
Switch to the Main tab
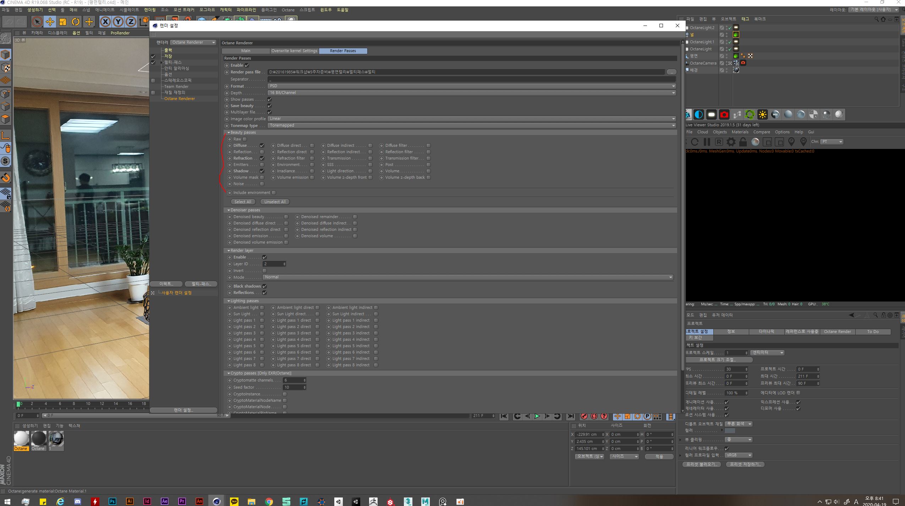(x=246, y=51)
